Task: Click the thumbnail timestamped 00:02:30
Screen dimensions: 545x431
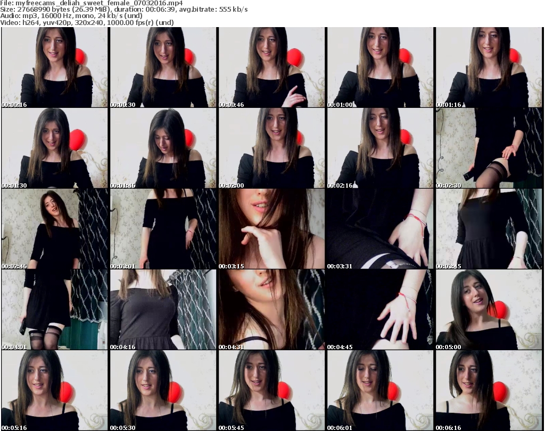Action: coord(489,148)
